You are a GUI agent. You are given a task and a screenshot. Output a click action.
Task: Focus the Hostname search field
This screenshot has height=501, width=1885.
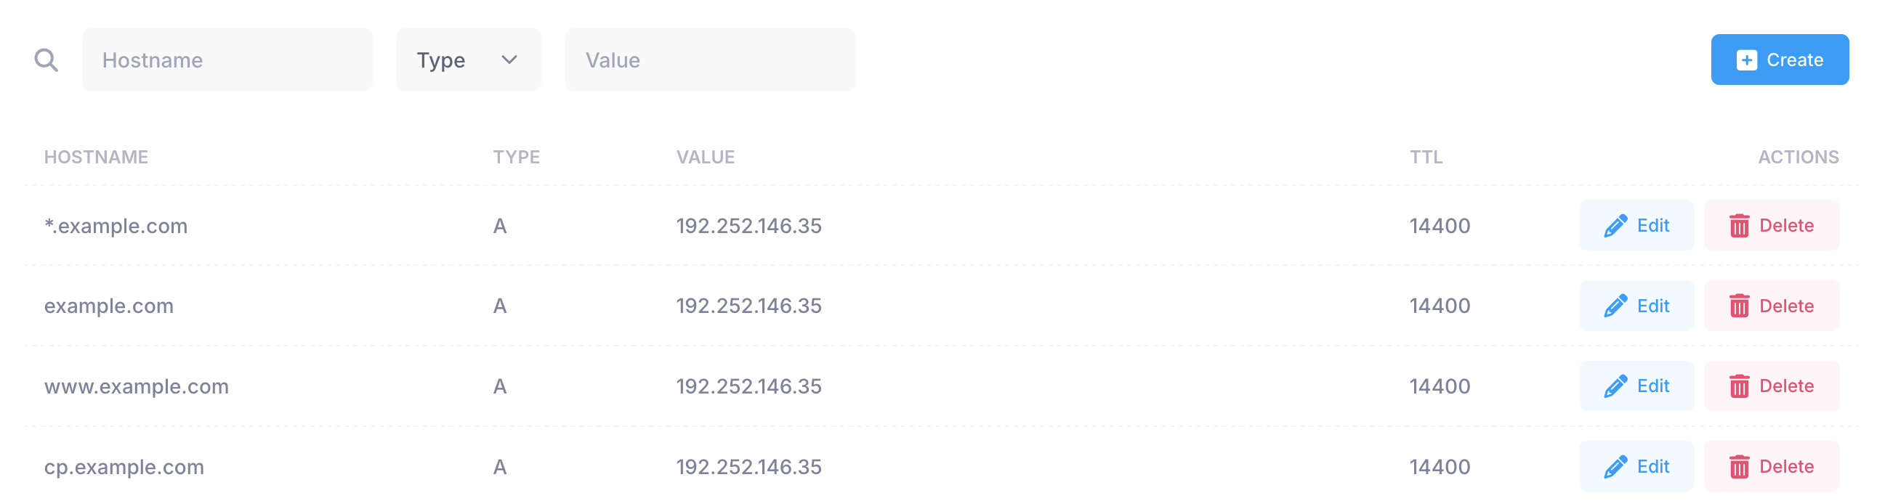click(x=227, y=60)
